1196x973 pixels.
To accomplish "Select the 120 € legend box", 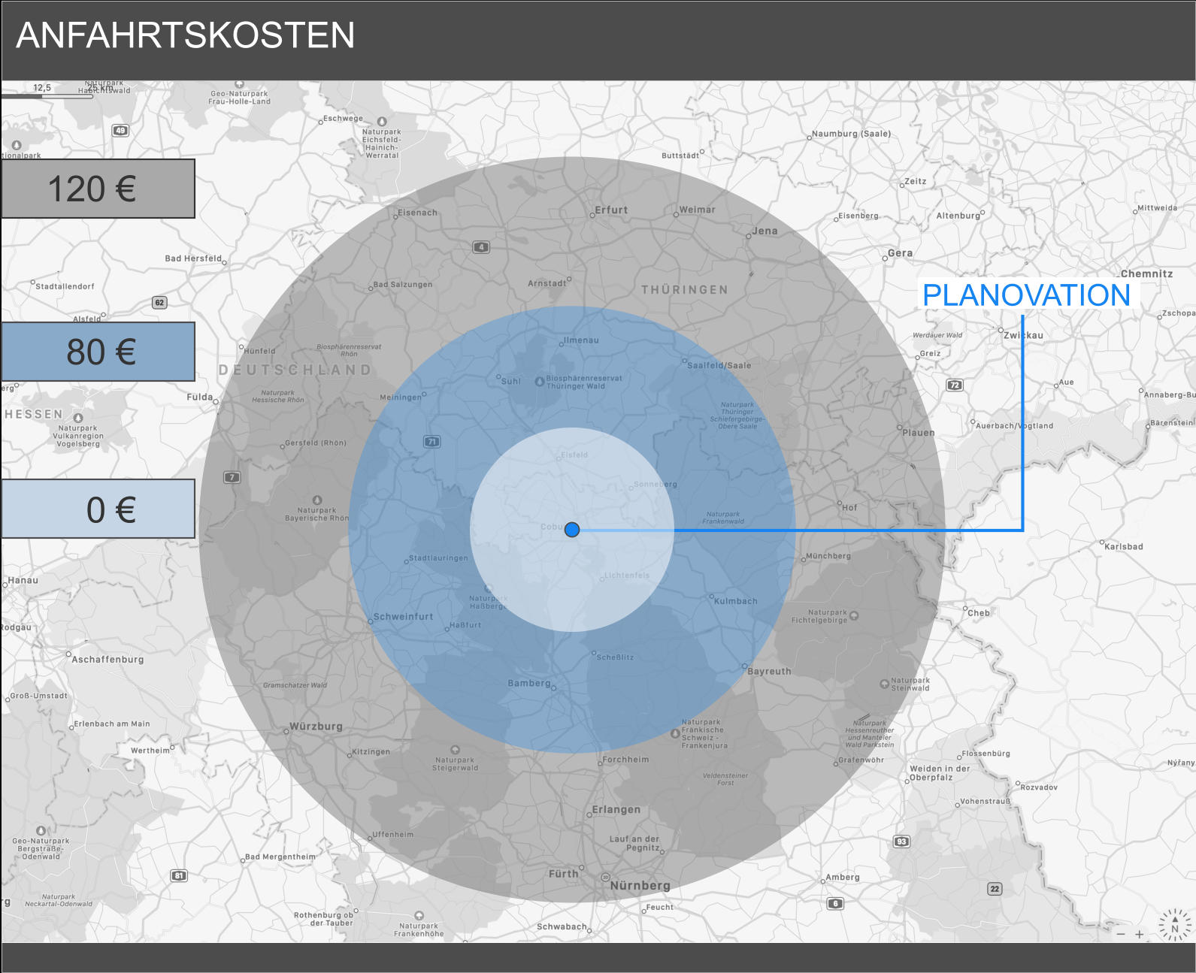I will point(98,189).
